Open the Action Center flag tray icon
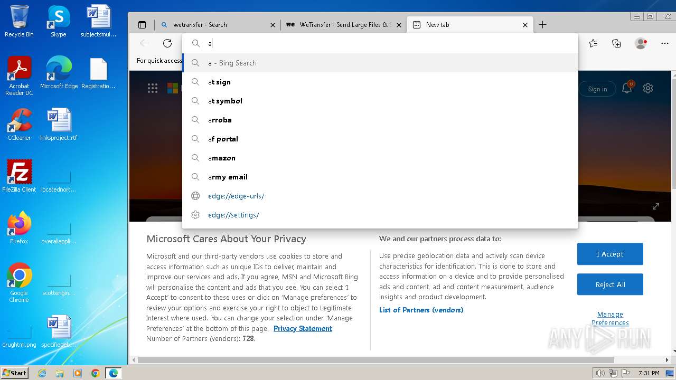The image size is (676, 380). [x=625, y=373]
